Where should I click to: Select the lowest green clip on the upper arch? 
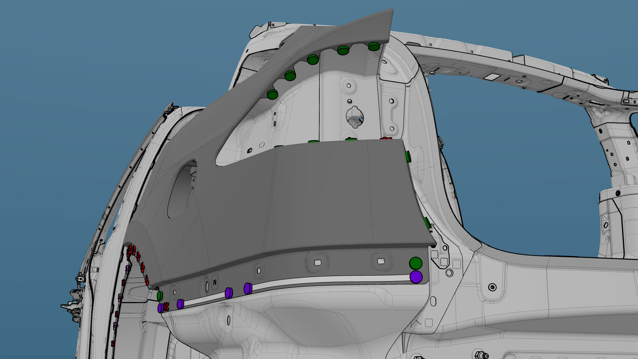pyautogui.click(x=272, y=95)
